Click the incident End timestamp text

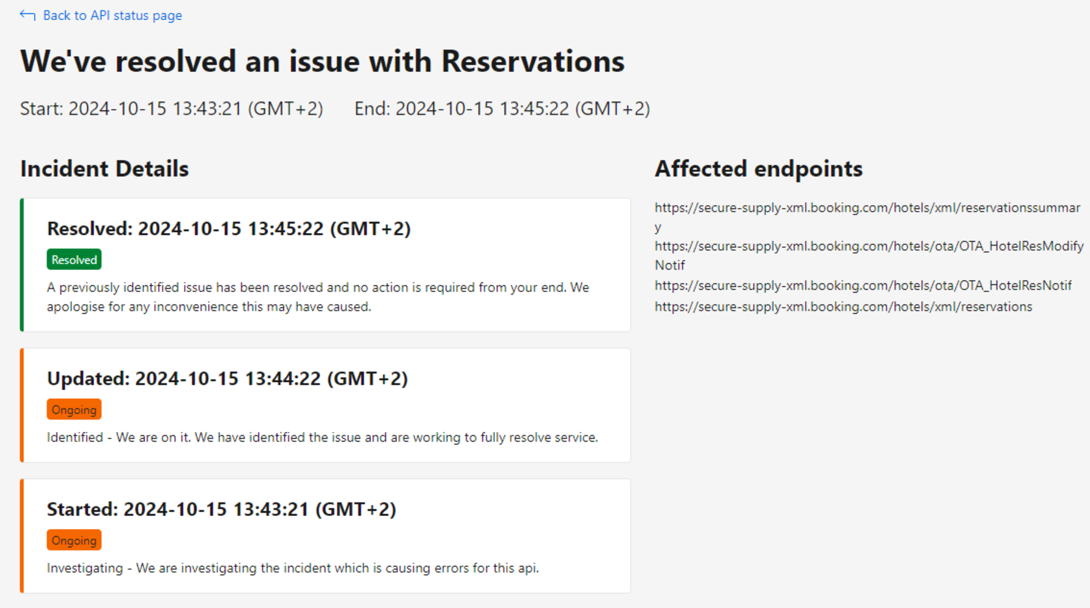(502, 109)
